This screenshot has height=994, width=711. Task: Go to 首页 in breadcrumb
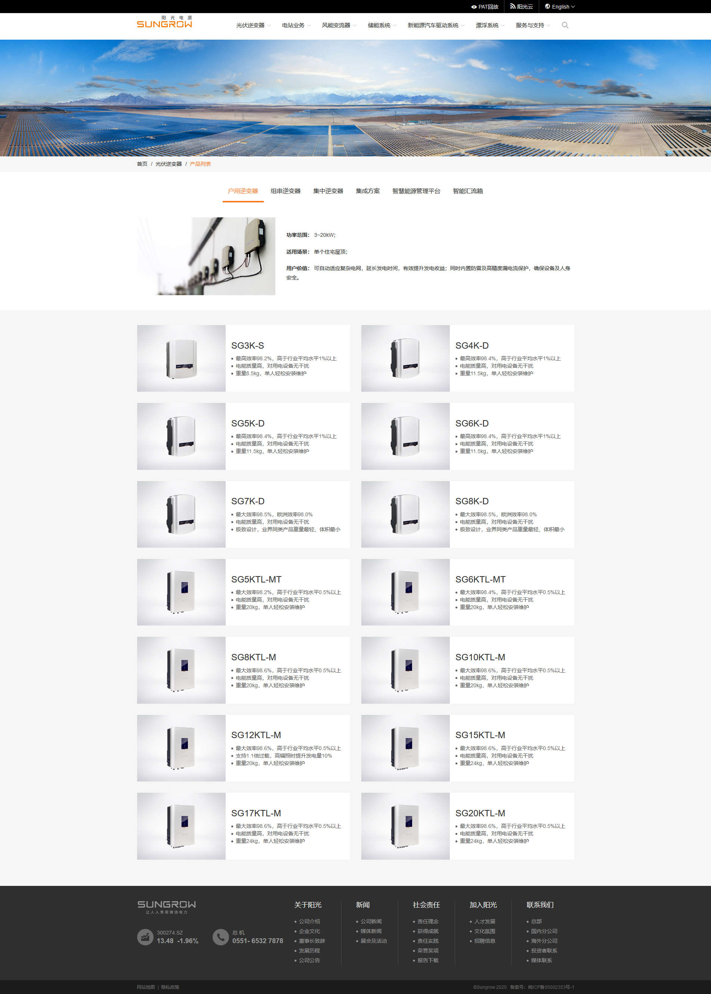coord(142,164)
